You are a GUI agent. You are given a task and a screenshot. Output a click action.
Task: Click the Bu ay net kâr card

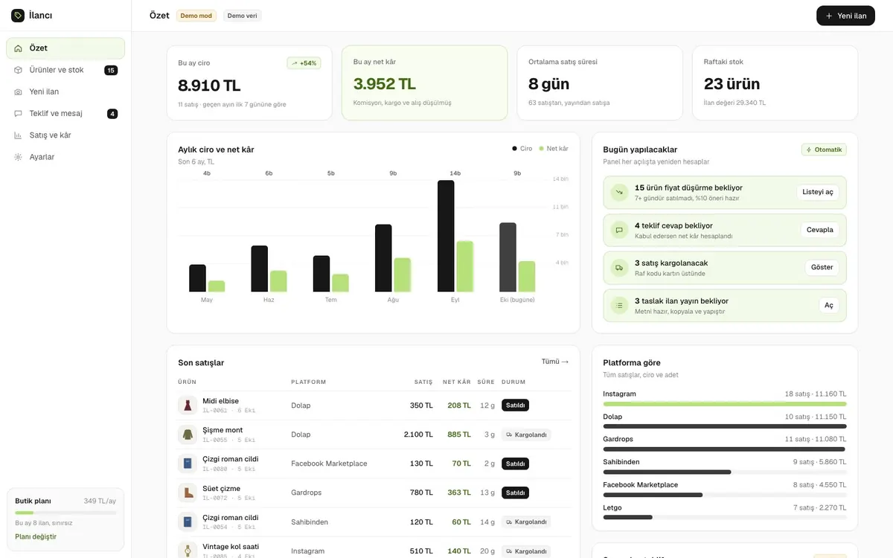click(425, 83)
